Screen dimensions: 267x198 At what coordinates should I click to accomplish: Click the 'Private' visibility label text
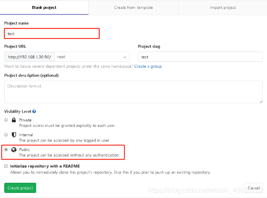[x=25, y=120]
